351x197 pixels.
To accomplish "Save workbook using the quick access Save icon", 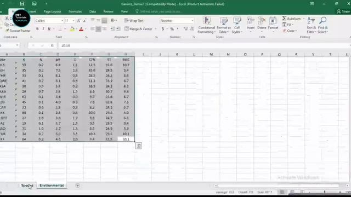I will [22, 4].
